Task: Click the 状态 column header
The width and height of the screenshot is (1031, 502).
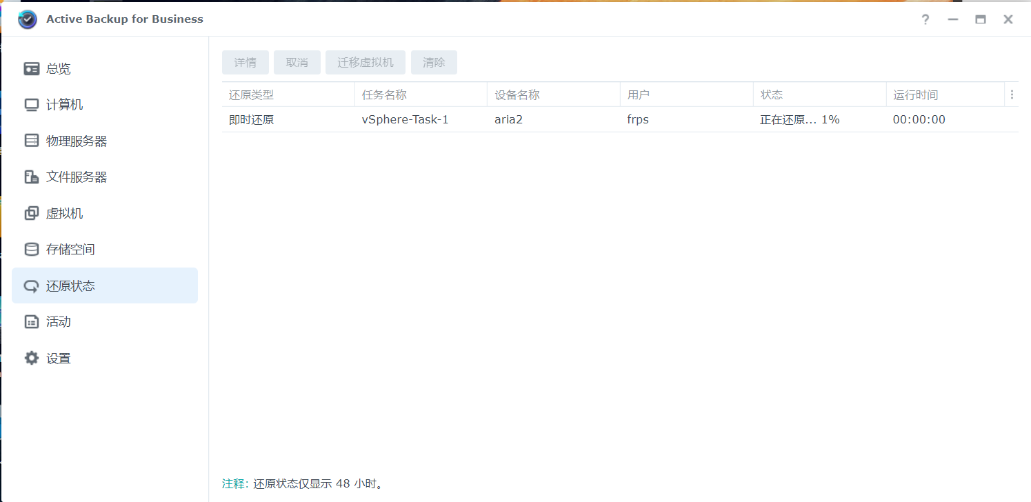Action: tap(820, 94)
